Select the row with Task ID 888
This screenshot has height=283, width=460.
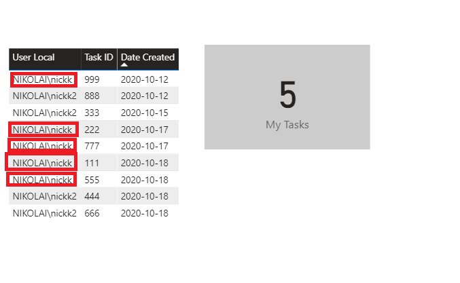(94, 96)
